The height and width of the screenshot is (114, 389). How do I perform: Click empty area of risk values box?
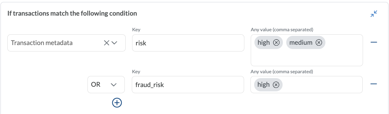click(307, 58)
